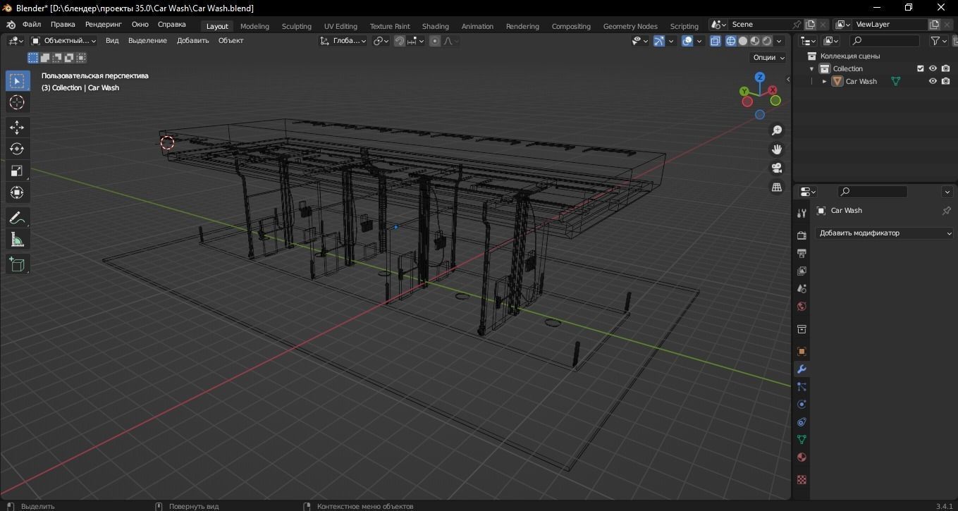The width and height of the screenshot is (958, 511).
Task: Open the Scene properties tab
Action: [802, 288]
